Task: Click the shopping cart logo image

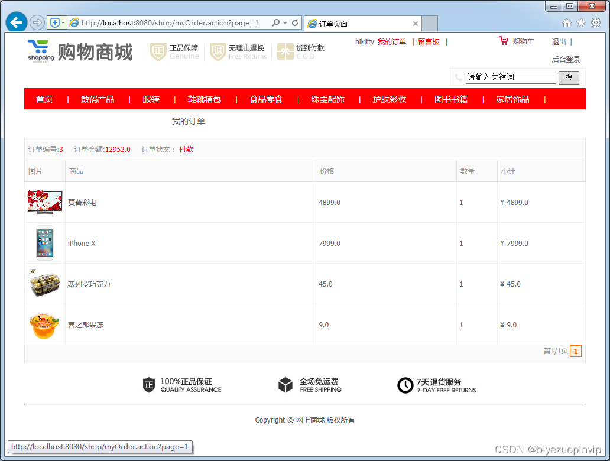Action: click(x=41, y=51)
